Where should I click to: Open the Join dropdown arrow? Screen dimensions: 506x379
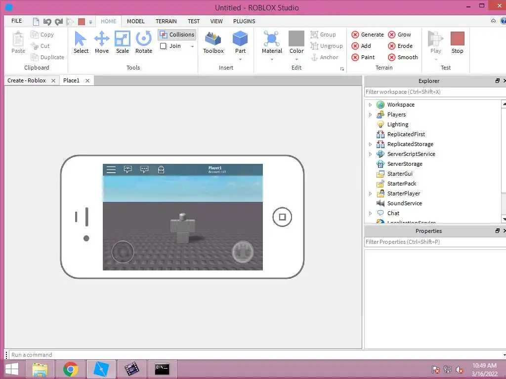point(192,46)
